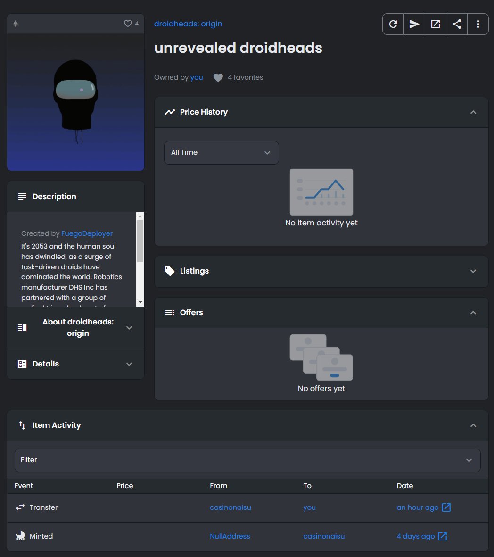The height and width of the screenshot is (557, 494).
Task: Collapse the Item Activity section
Action: coord(473,425)
